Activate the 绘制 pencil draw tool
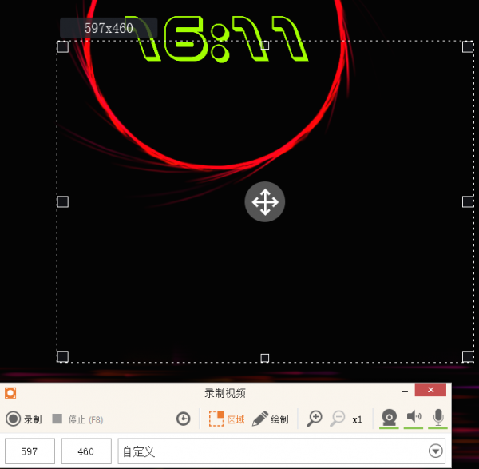This screenshot has height=469, width=479. point(271,419)
